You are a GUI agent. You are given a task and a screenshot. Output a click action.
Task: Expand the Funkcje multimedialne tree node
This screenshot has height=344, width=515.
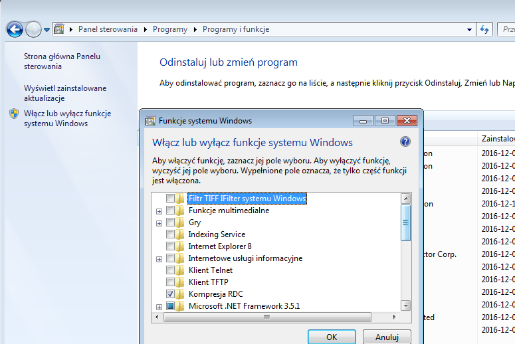[159, 211]
